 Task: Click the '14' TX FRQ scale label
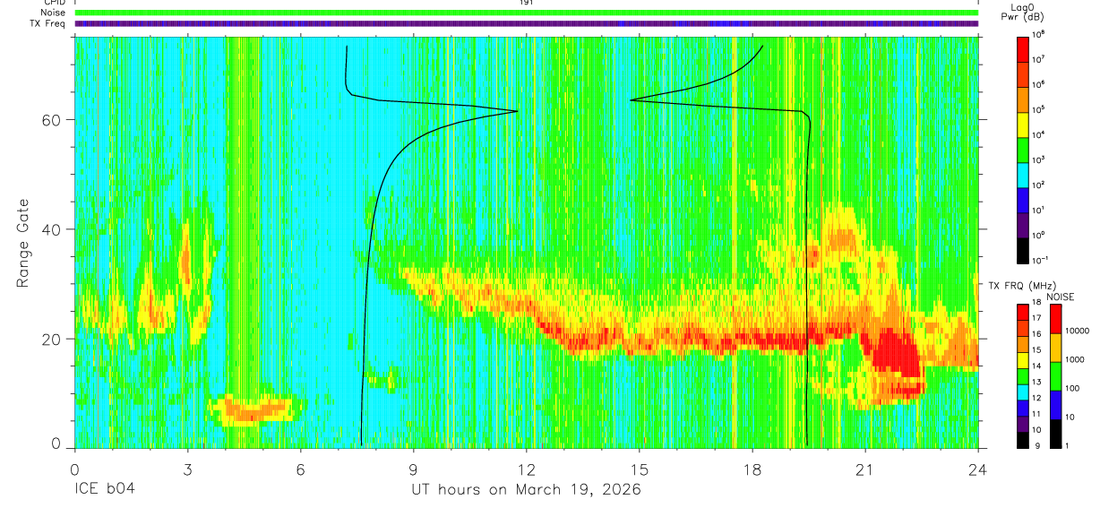click(1036, 366)
